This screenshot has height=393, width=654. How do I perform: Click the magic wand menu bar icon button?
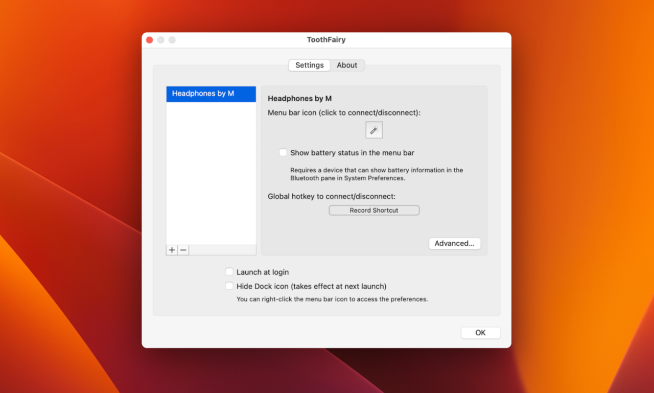coord(374,130)
